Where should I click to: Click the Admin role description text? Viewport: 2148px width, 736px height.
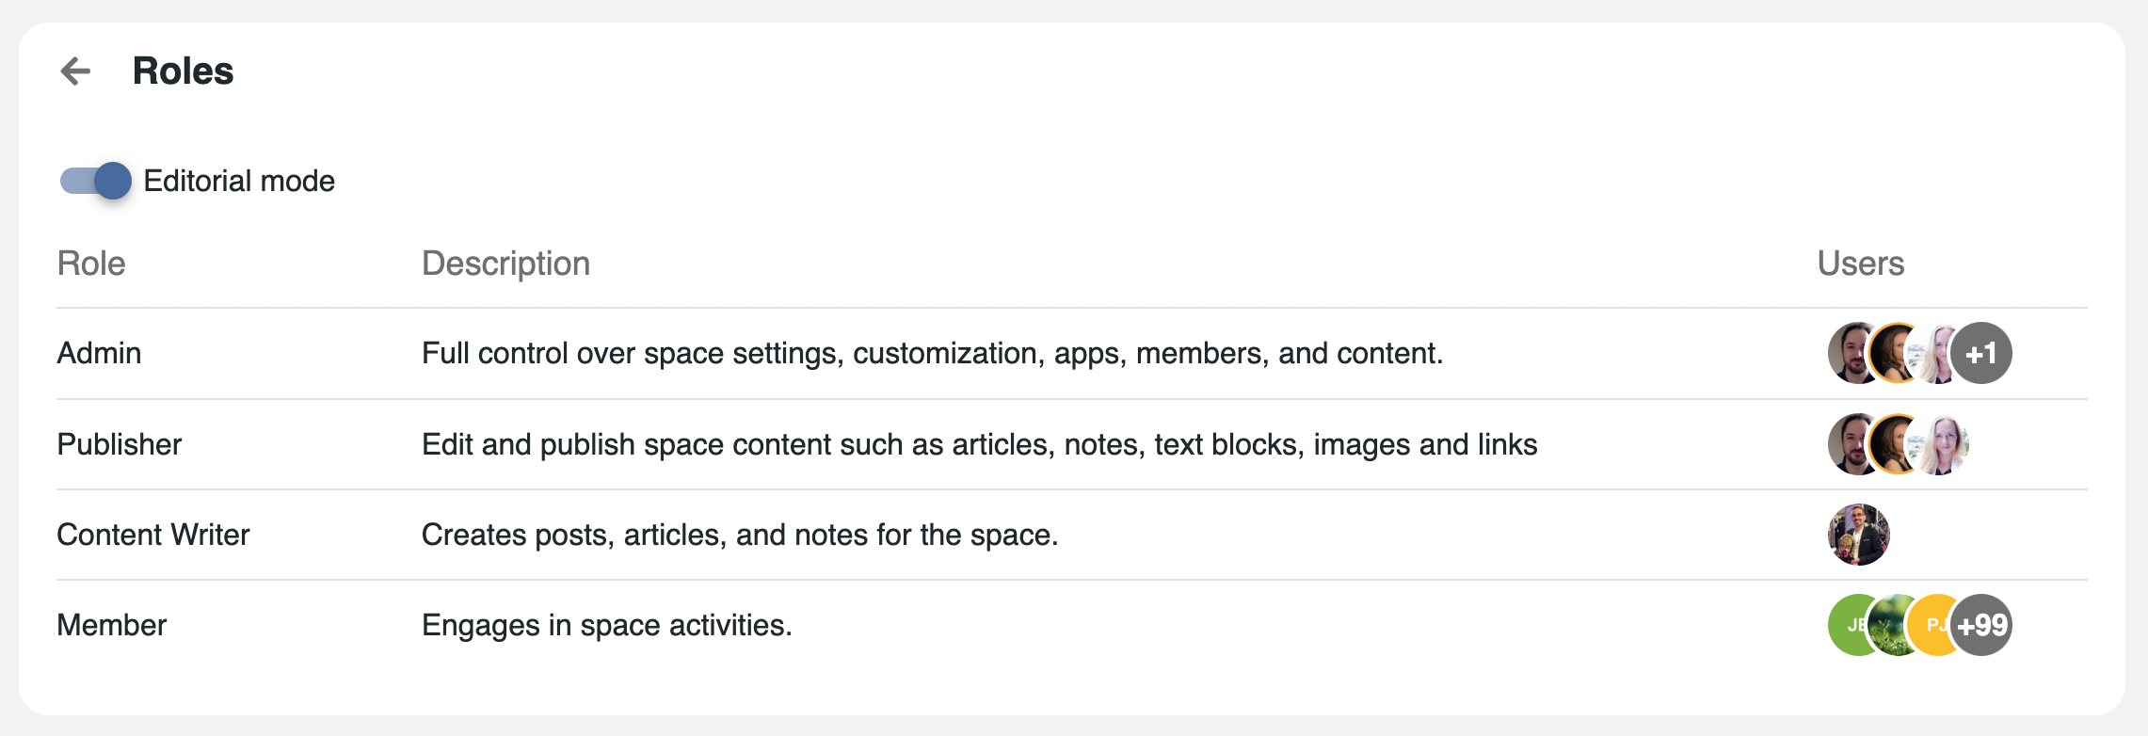point(932,353)
